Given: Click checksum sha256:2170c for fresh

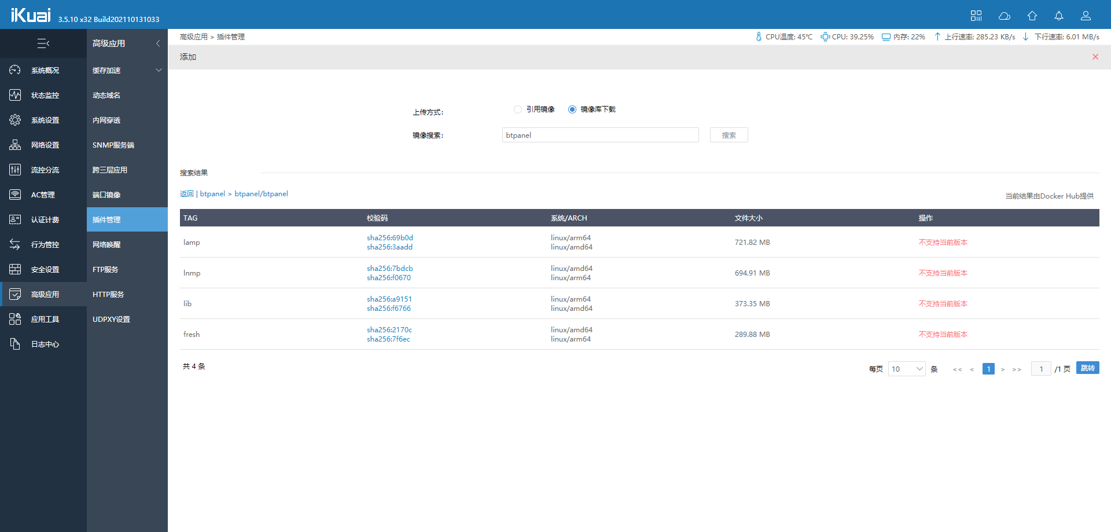Looking at the screenshot, I should (x=389, y=330).
